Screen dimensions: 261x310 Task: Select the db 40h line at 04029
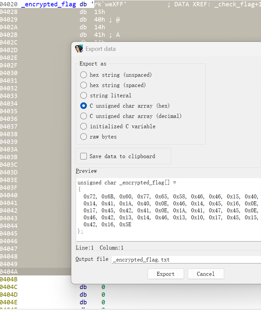coord(96,20)
